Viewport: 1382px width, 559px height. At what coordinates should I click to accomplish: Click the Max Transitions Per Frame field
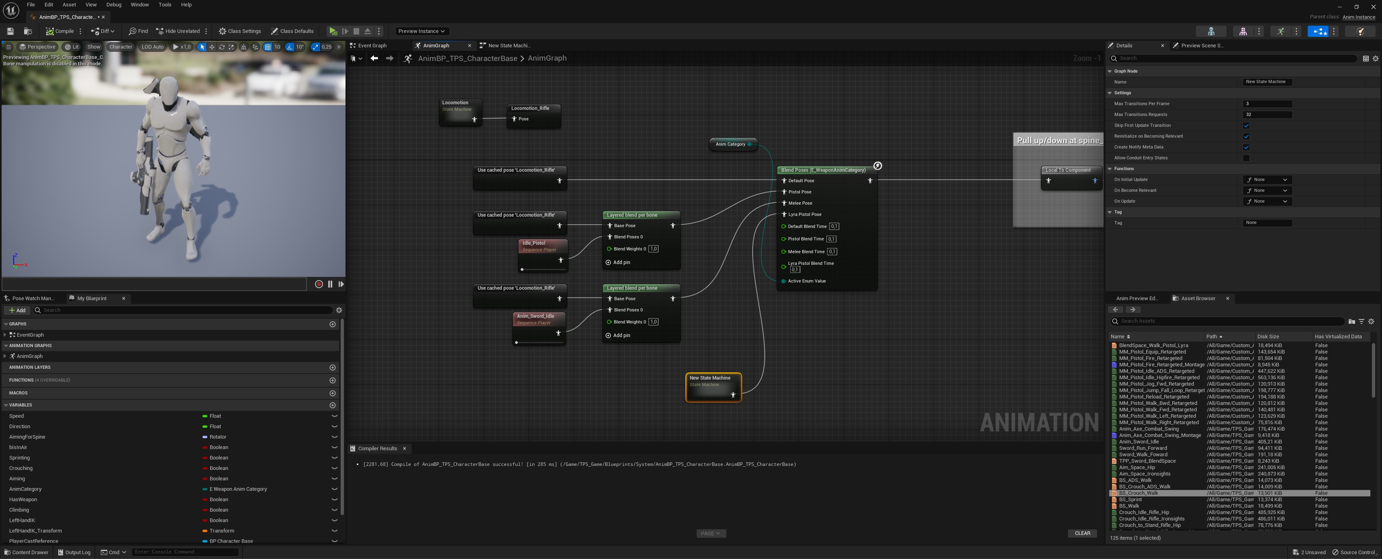[x=1267, y=104]
